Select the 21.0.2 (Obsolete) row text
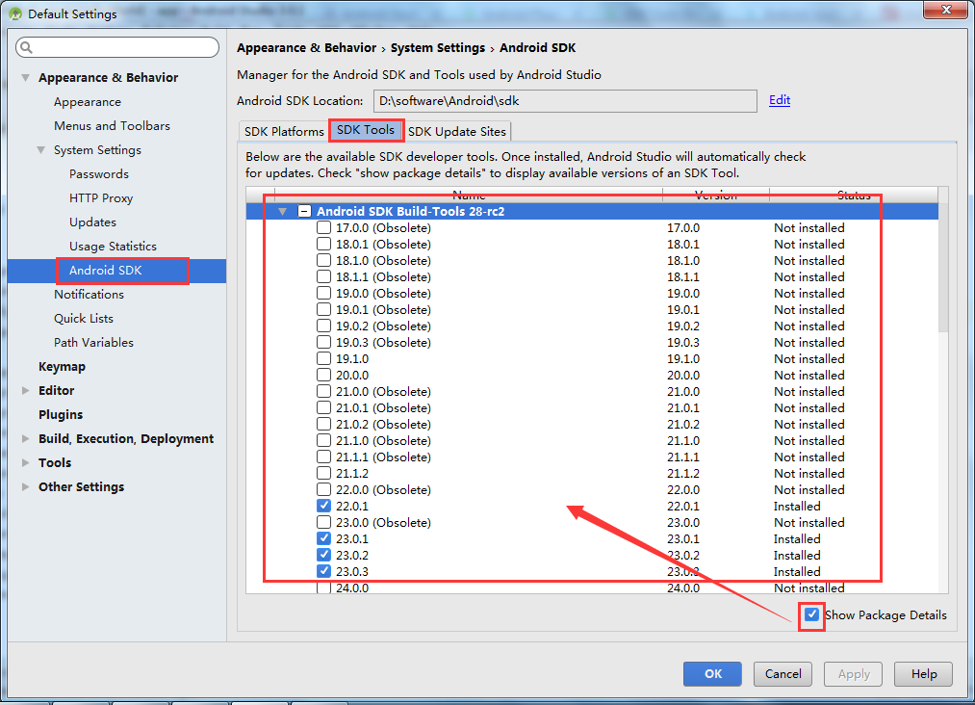This screenshot has width=975, height=705. [383, 424]
